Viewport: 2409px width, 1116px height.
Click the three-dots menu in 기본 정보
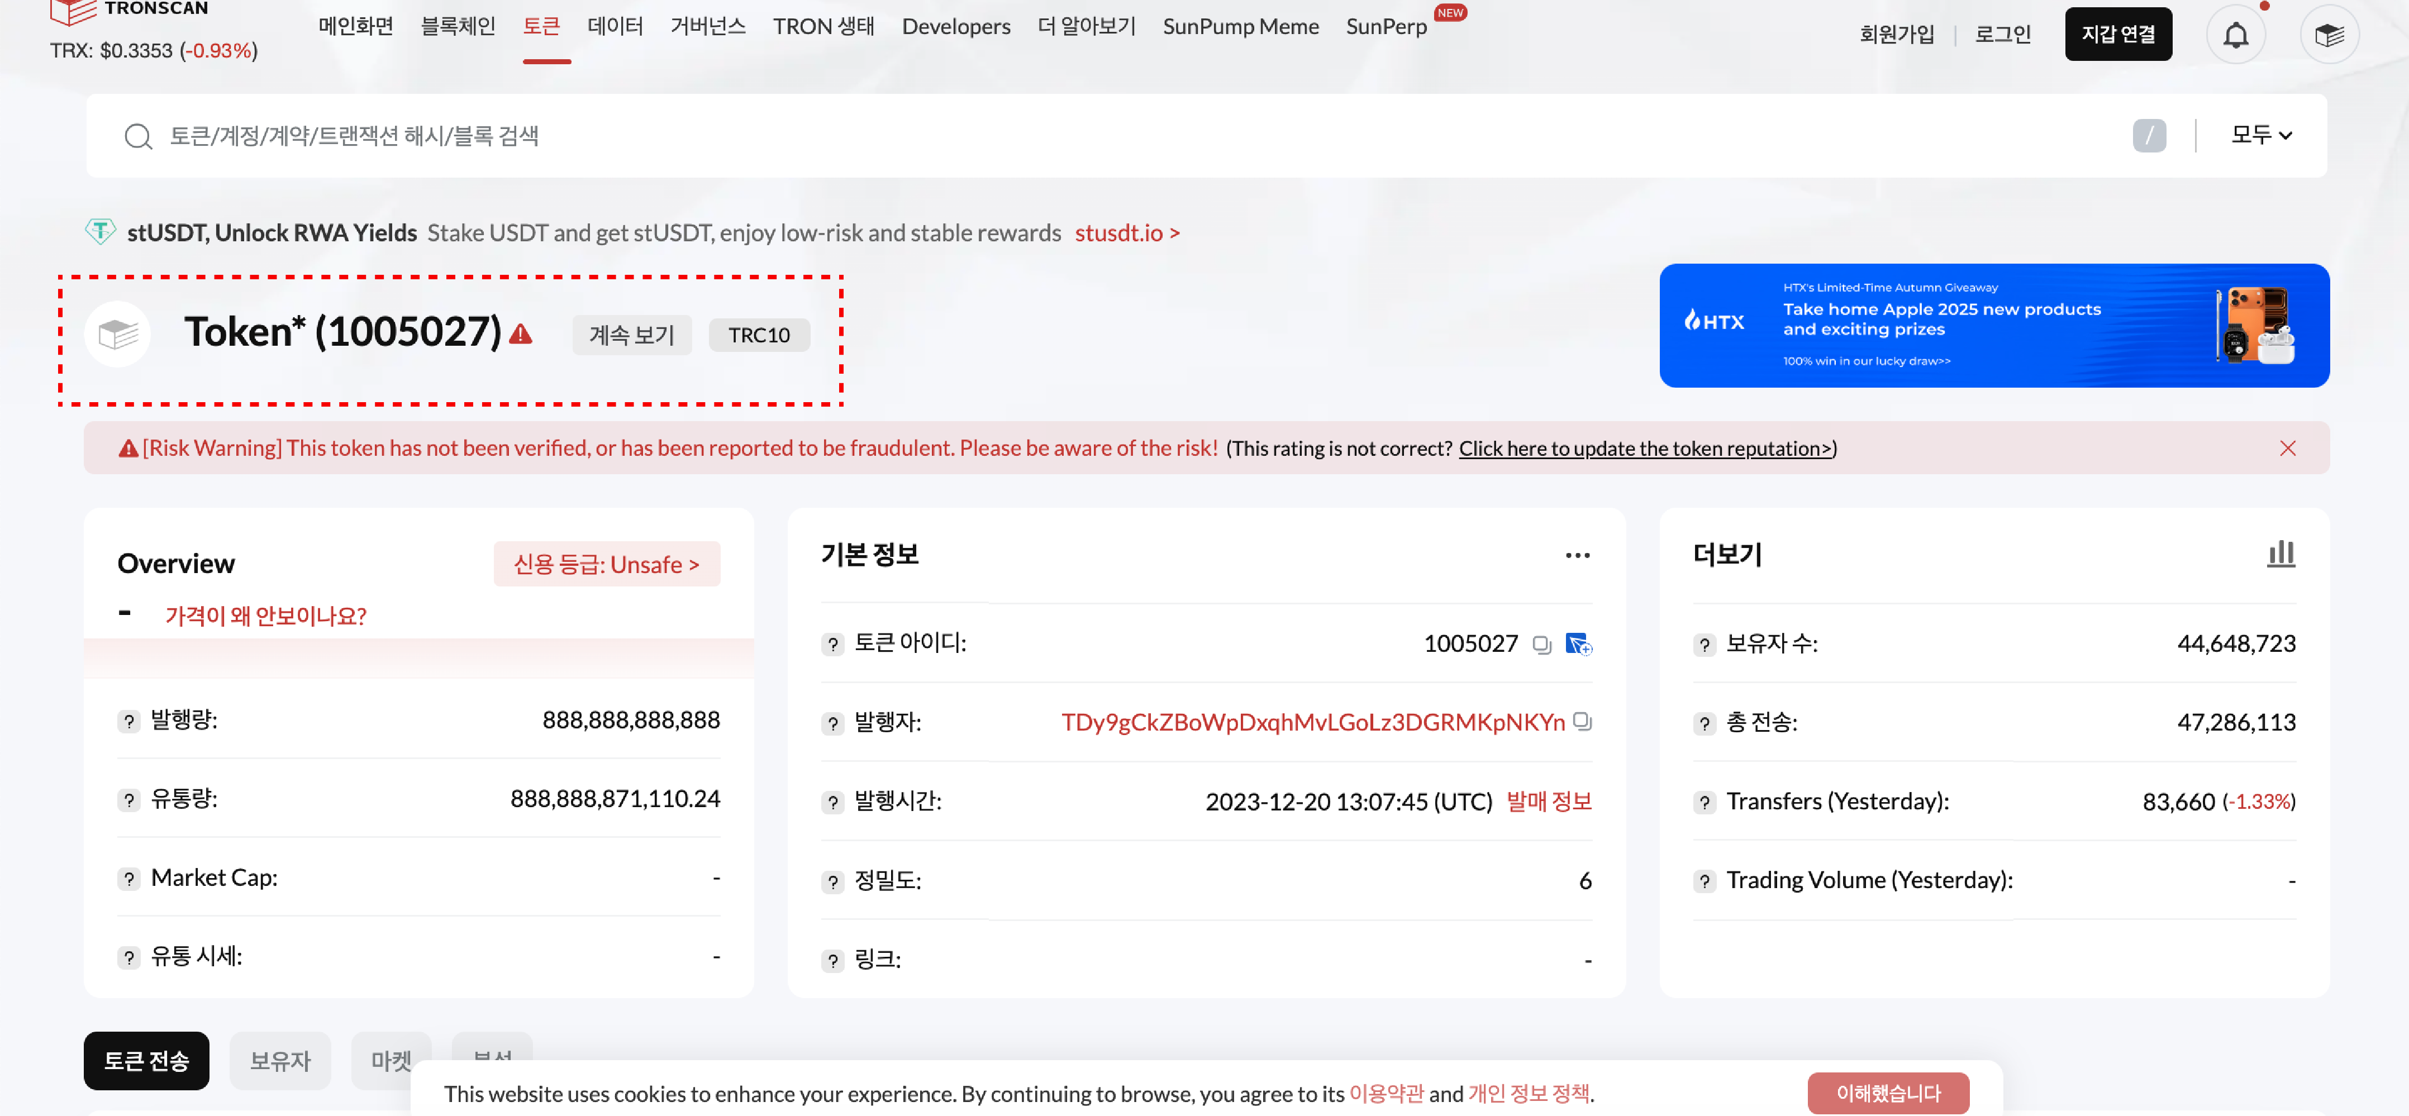[1577, 555]
